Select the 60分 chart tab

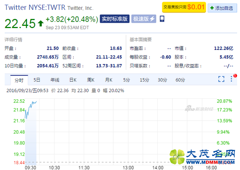[x=180, y=80]
